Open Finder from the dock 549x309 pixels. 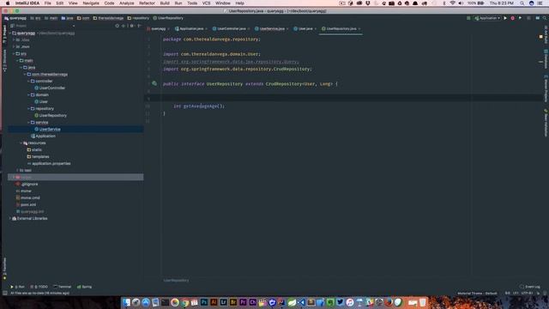click(126, 302)
